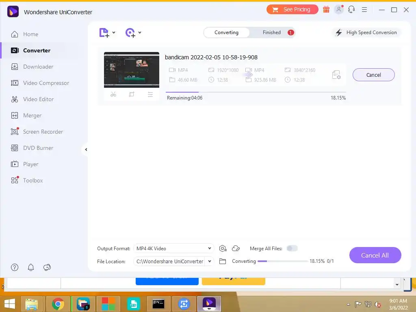Click the headset support icon

pos(351,10)
